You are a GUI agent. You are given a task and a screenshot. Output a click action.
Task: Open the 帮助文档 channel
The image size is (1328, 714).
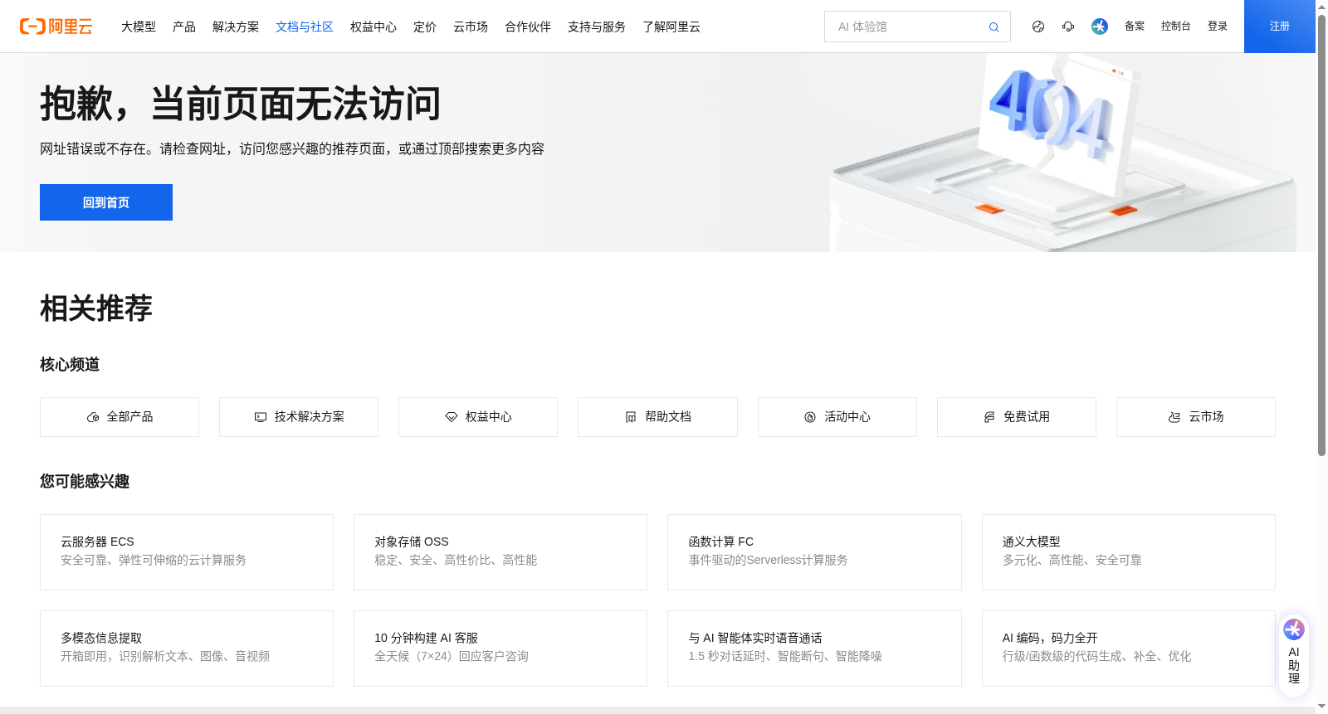coord(657,417)
